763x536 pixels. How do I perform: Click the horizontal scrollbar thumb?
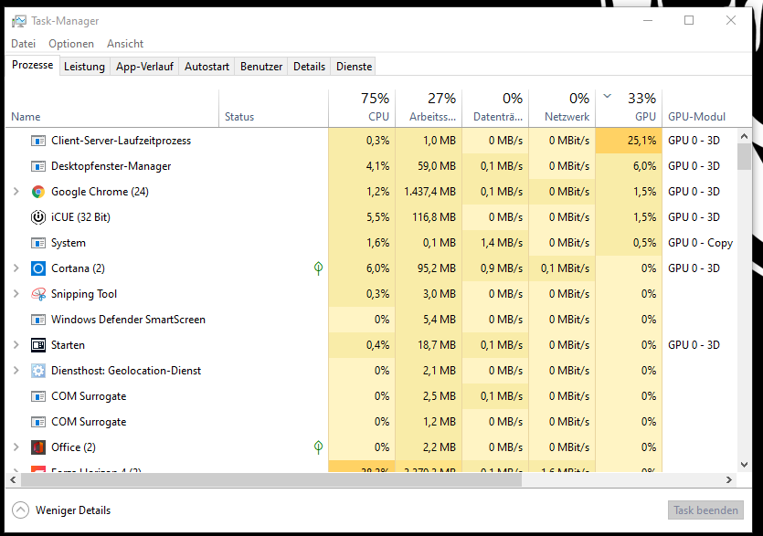[x=271, y=480]
